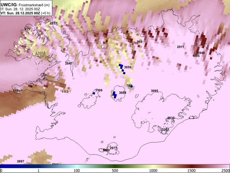Viewport: 230px width, 173px height.
Task: Select the VT: Sun. 28.12.2025 00Z (+0 h) line
Action: [x=25, y=13]
